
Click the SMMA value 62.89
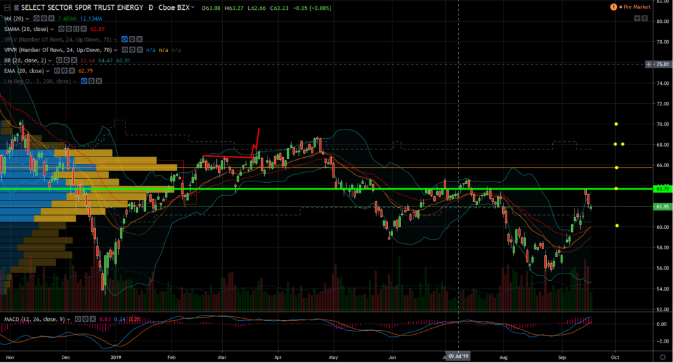97,29
